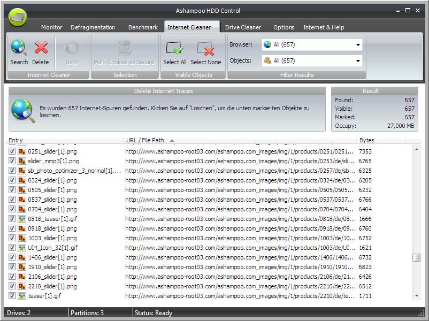Click the "Status: Ready" status bar text
Viewport: 429px width, 321px height.
(x=153, y=313)
